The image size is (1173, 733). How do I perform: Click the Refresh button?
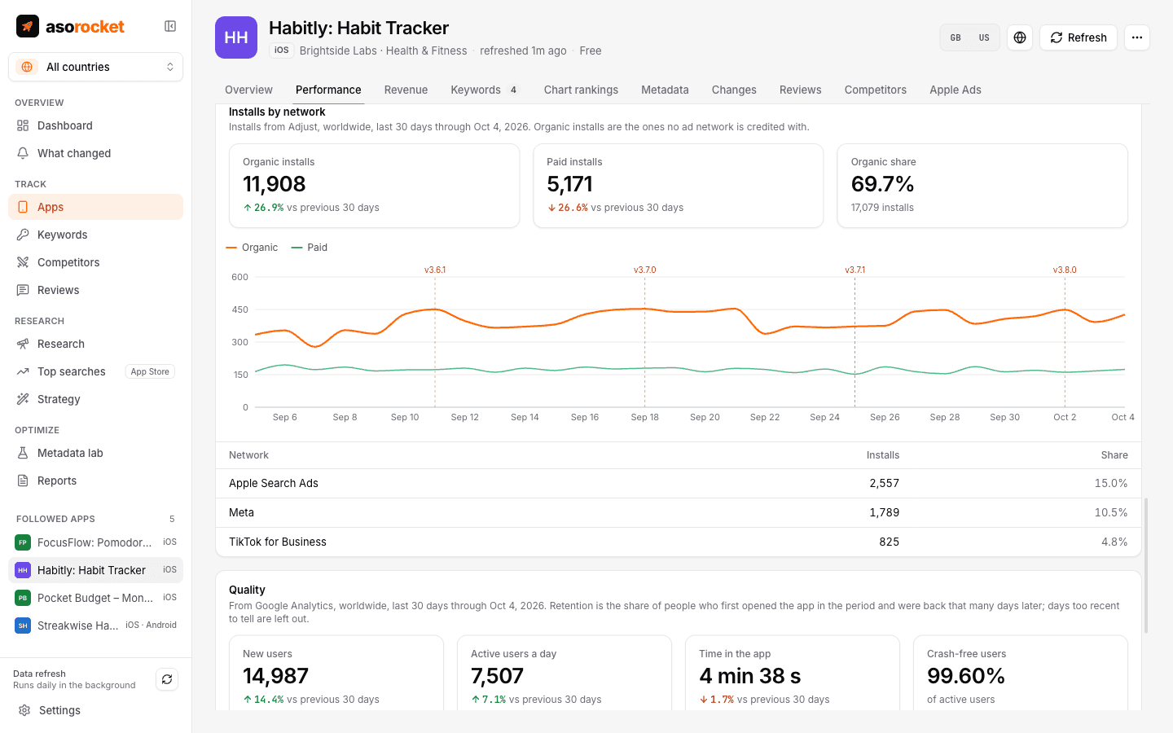pos(1079,37)
